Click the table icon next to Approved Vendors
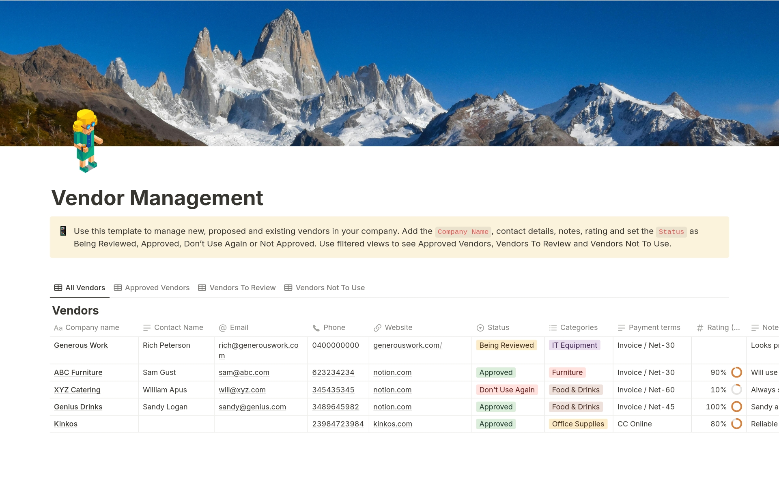 click(x=118, y=287)
